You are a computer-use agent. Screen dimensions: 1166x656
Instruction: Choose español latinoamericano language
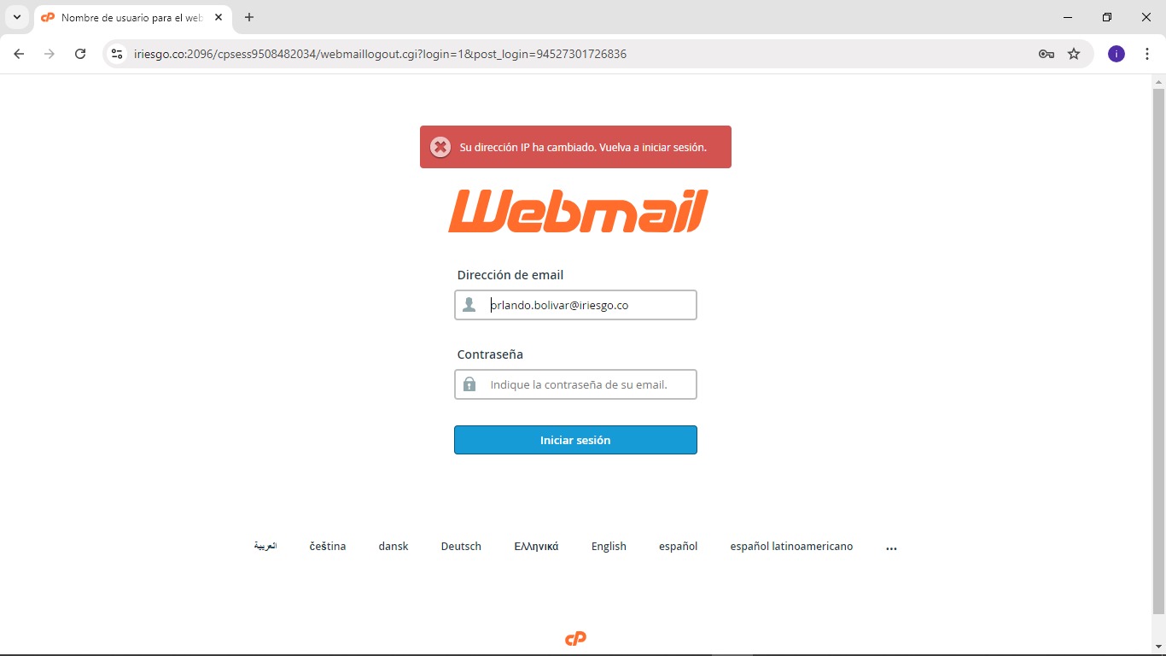pos(791,547)
